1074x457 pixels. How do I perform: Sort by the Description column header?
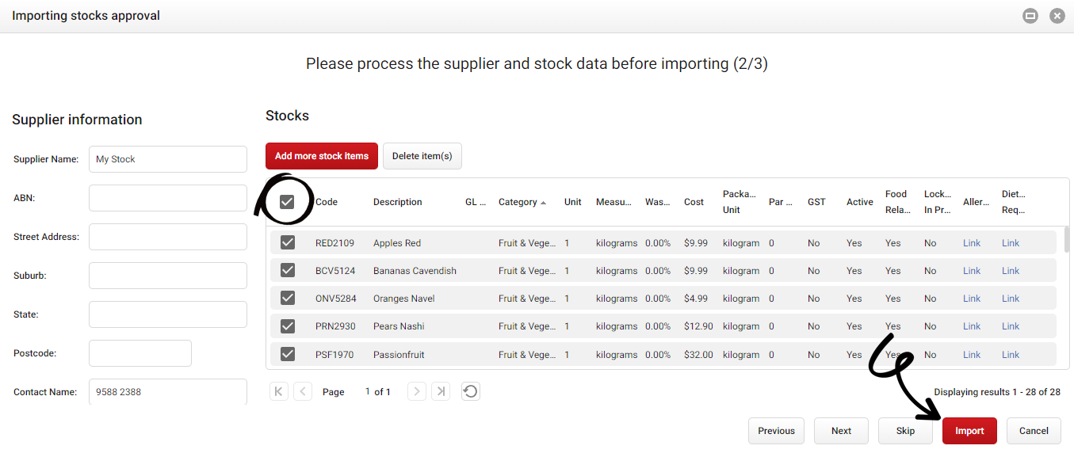point(398,202)
